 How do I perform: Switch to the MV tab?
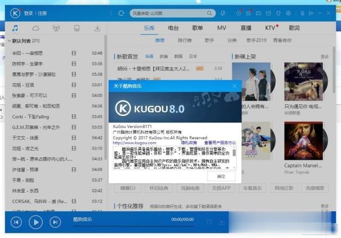(x=222, y=28)
